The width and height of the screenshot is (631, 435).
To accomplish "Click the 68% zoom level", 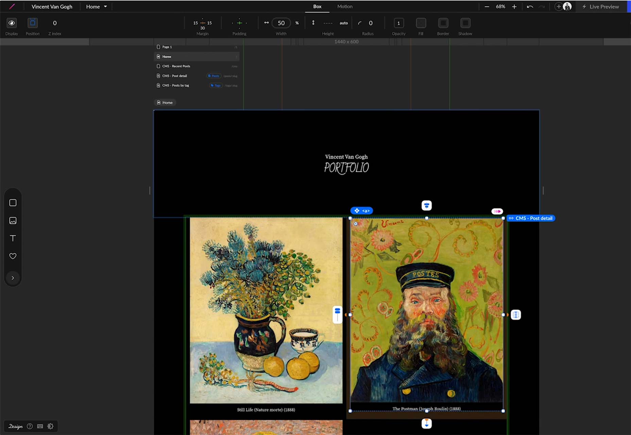I will pyautogui.click(x=500, y=6).
